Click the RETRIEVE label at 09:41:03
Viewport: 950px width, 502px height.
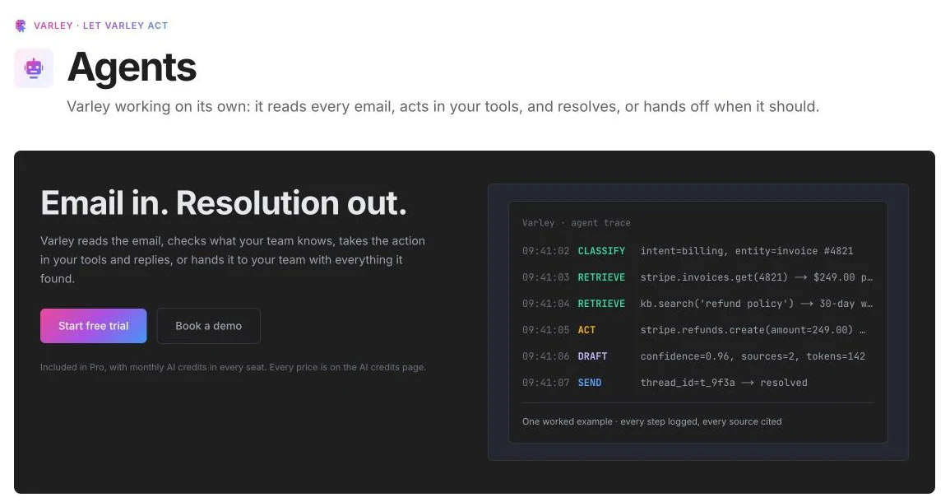pyautogui.click(x=601, y=277)
